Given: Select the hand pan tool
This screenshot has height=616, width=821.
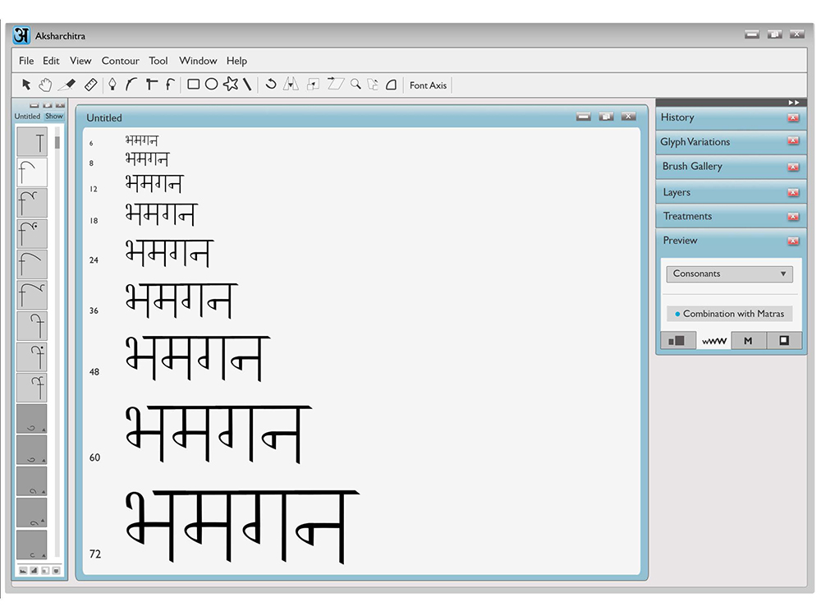Looking at the screenshot, I should (x=45, y=85).
